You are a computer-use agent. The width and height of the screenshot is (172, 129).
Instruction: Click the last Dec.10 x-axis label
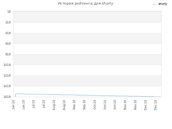[155, 105]
